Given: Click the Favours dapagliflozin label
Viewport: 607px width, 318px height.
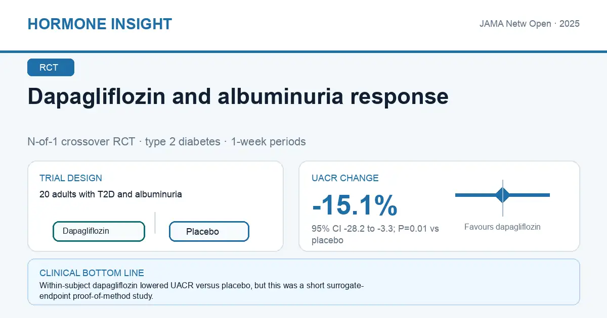Looking at the screenshot, I should click(x=502, y=227).
